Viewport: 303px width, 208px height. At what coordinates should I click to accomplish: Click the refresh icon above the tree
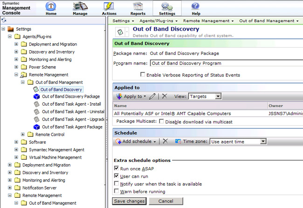(4, 20)
